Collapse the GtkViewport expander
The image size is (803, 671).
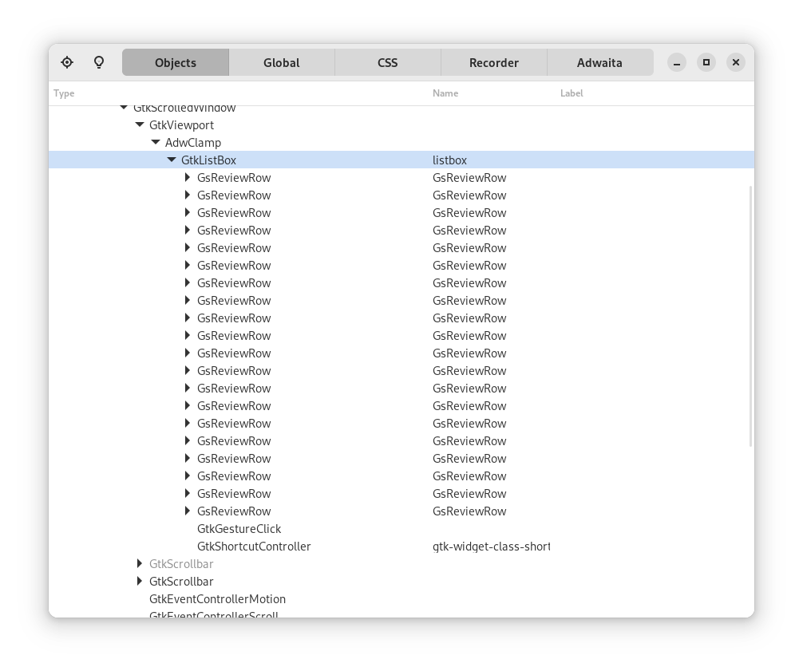pyautogui.click(x=140, y=124)
